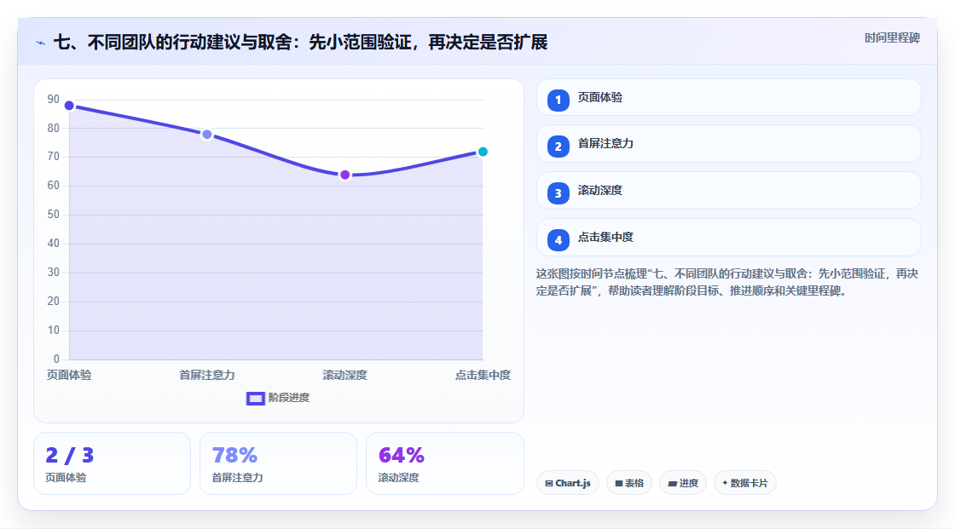Click the 64% 滚动深度 stat card
This screenshot has height=529, width=955.
click(x=444, y=464)
